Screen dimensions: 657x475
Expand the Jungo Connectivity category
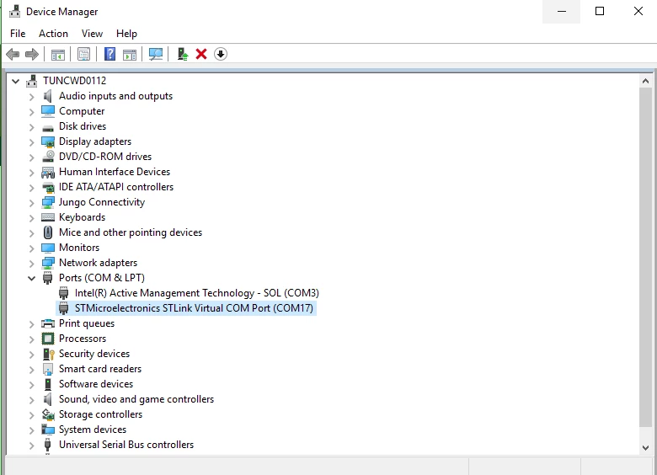click(31, 203)
